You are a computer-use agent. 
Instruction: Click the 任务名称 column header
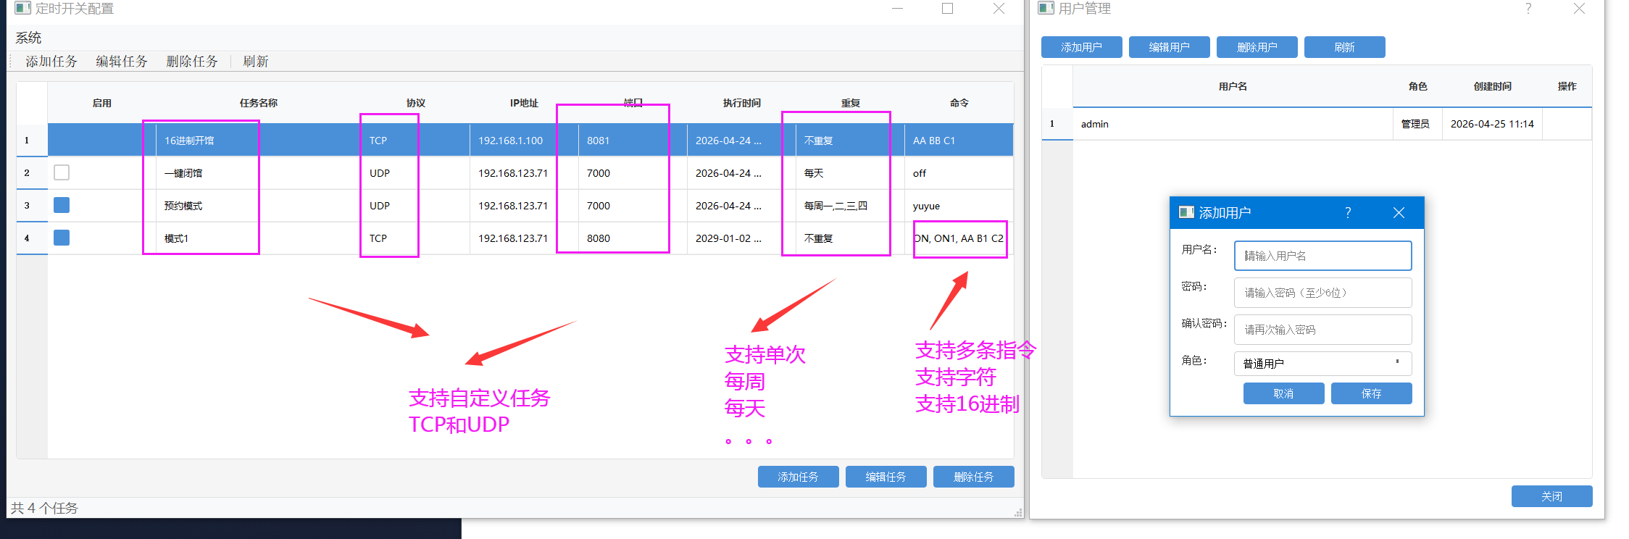(x=259, y=103)
